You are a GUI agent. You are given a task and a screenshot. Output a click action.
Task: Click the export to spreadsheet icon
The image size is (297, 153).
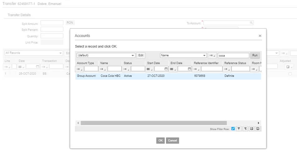(251, 129)
